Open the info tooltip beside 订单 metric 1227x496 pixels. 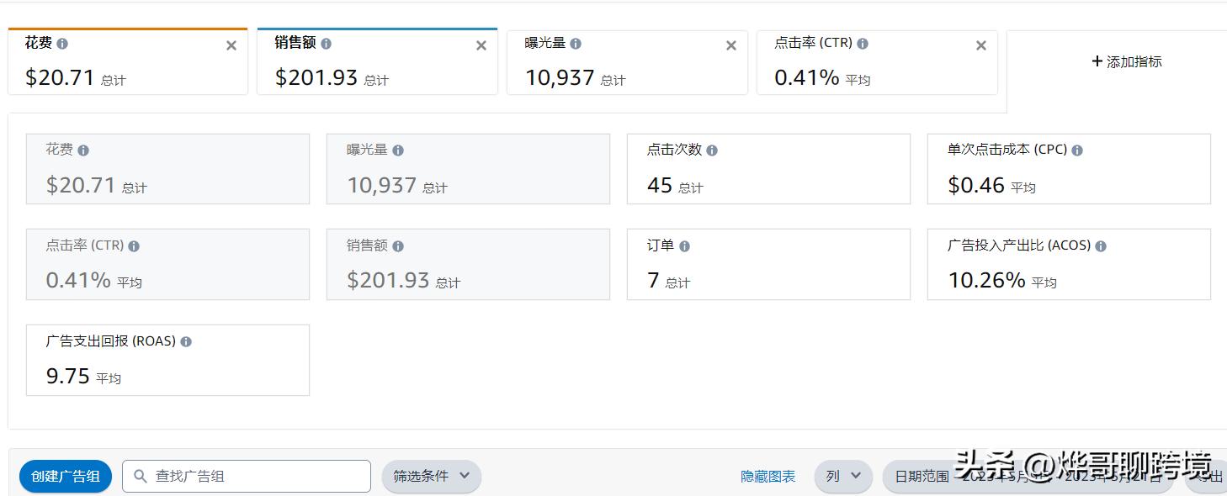(x=683, y=245)
